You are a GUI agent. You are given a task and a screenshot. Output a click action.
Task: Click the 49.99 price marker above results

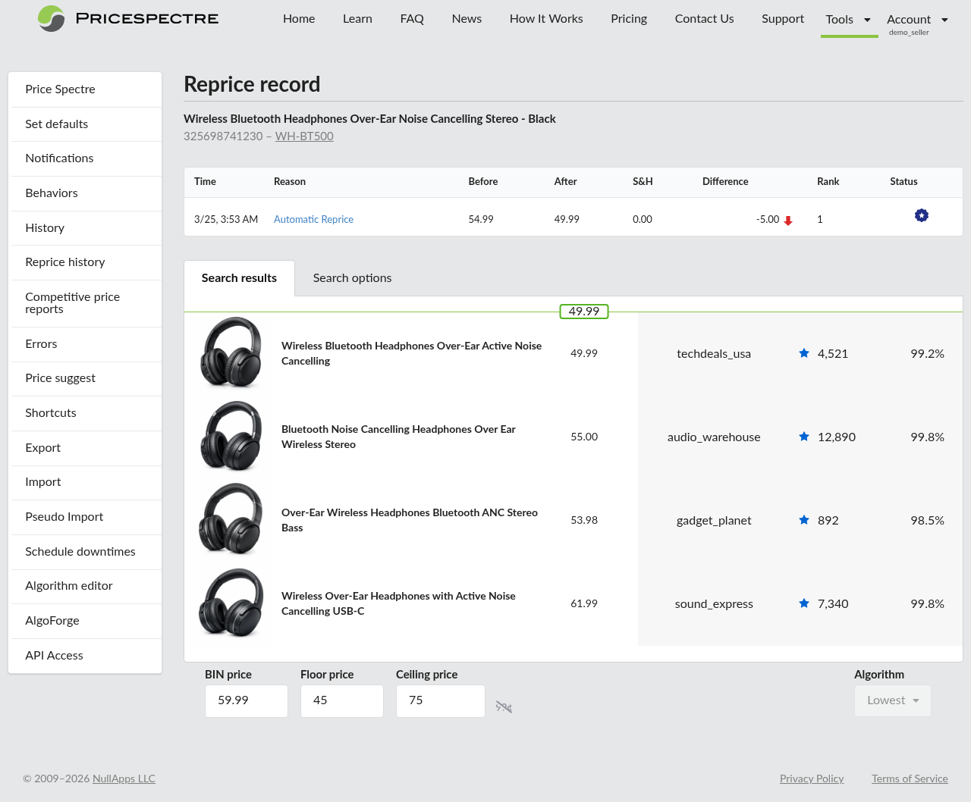point(583,311)
